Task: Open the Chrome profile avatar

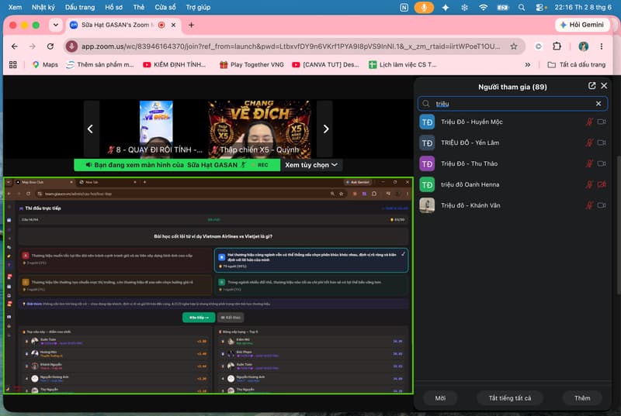Action: point(584,46)
